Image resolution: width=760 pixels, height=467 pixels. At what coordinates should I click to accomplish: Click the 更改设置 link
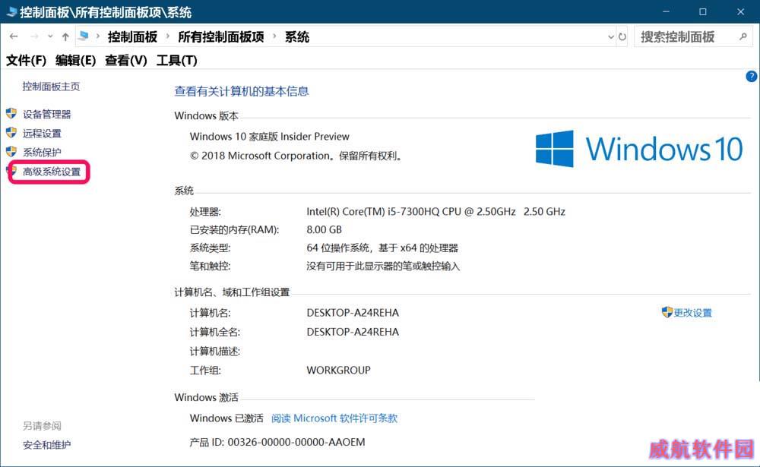point(692,313)
